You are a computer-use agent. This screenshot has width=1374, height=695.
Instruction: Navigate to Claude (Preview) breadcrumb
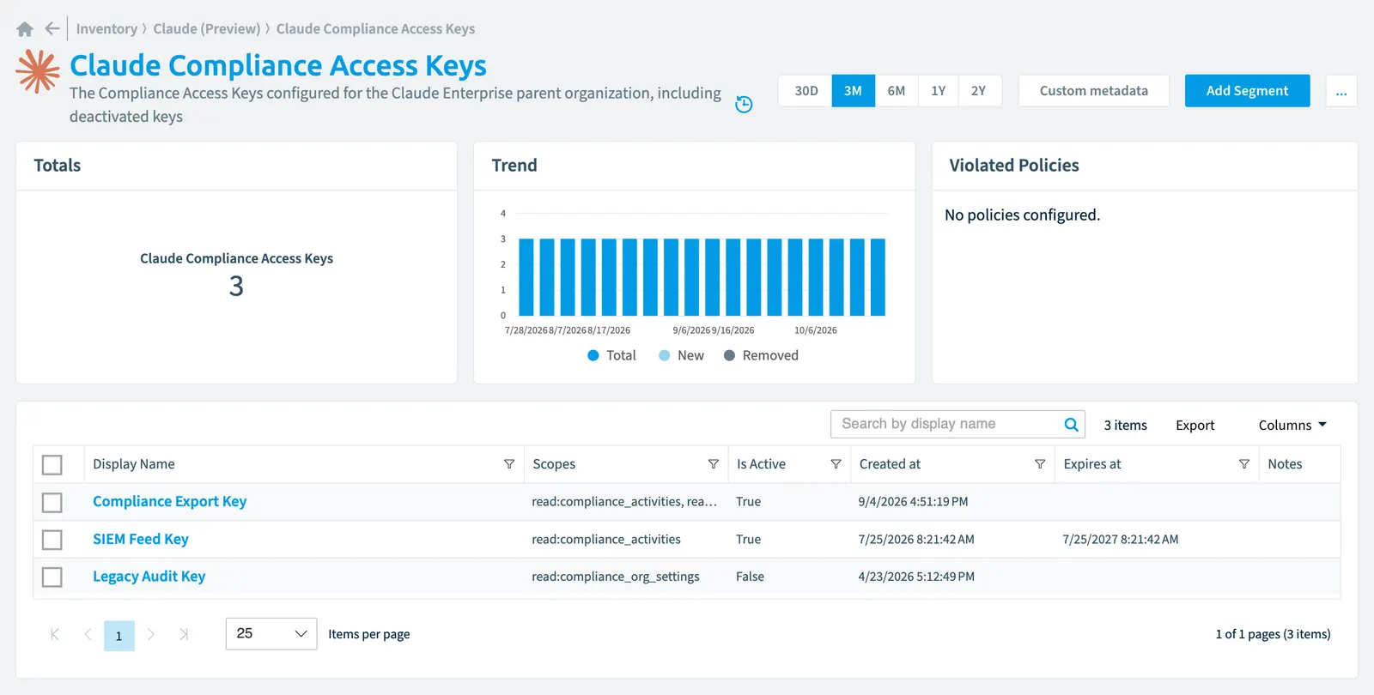[207, 29]
